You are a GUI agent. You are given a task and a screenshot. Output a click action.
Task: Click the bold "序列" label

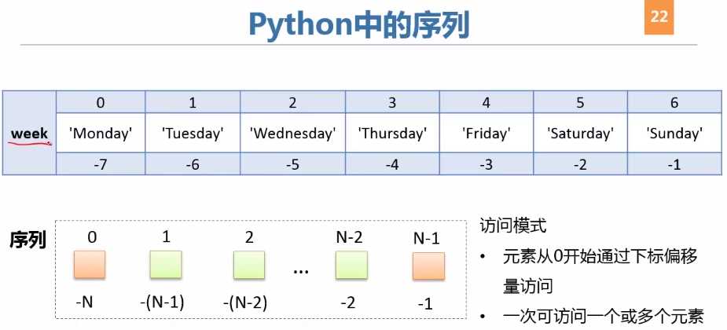(x=28, y=240)
